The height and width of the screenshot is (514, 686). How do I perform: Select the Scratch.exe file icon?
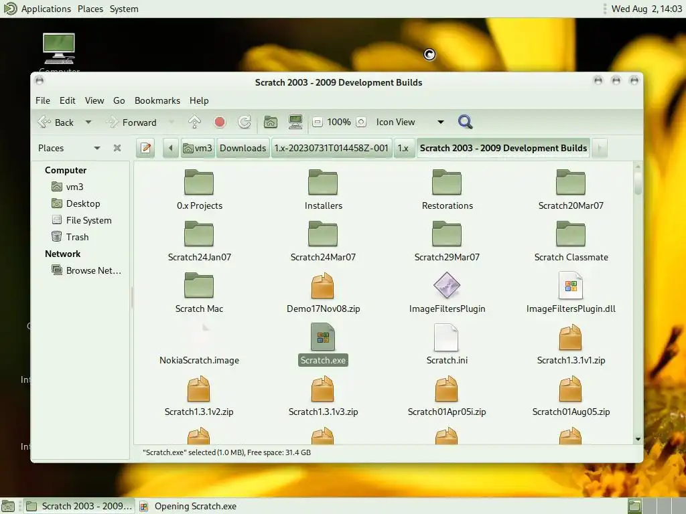click(x=323, y=337)
